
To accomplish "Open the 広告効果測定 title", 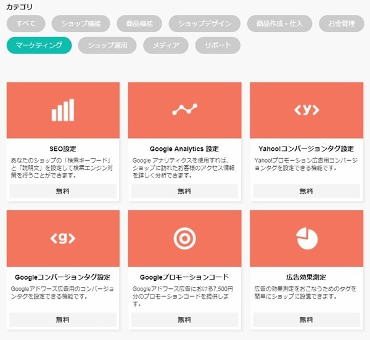I will 306,277.
